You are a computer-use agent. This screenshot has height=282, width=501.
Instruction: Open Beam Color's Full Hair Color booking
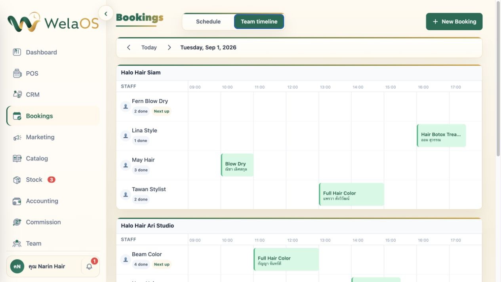(286, 259)
